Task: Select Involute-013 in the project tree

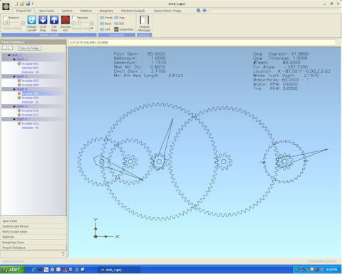Action: point(30,123)
